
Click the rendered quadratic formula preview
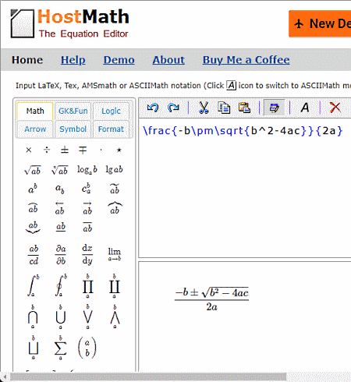(x=211, y=299)
